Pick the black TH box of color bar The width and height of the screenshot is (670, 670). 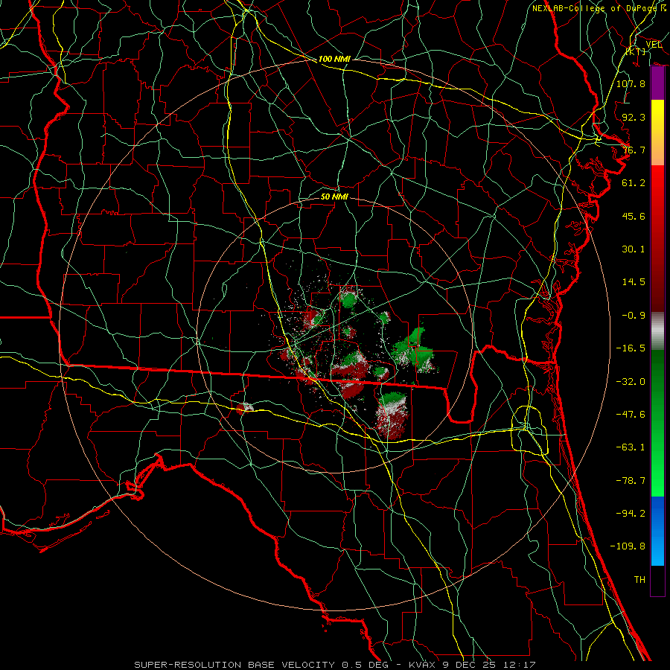click(657, 580)
